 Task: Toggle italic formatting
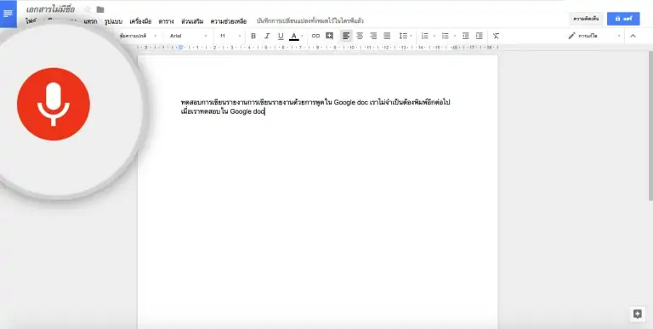point(267,37)
